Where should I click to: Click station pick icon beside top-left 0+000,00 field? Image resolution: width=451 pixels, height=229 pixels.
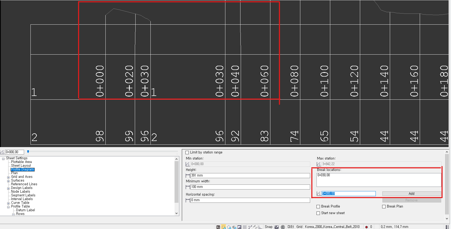click(x=2, y=152)
